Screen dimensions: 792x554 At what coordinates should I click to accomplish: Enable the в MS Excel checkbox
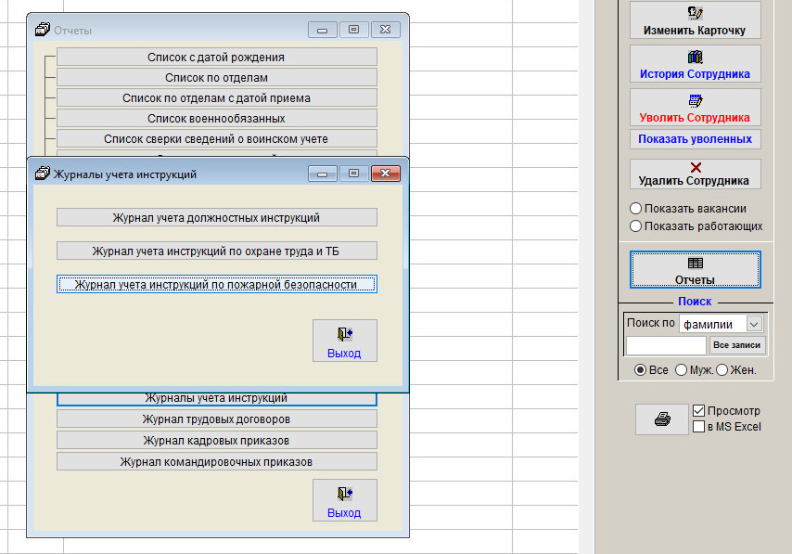pos(698,426)
